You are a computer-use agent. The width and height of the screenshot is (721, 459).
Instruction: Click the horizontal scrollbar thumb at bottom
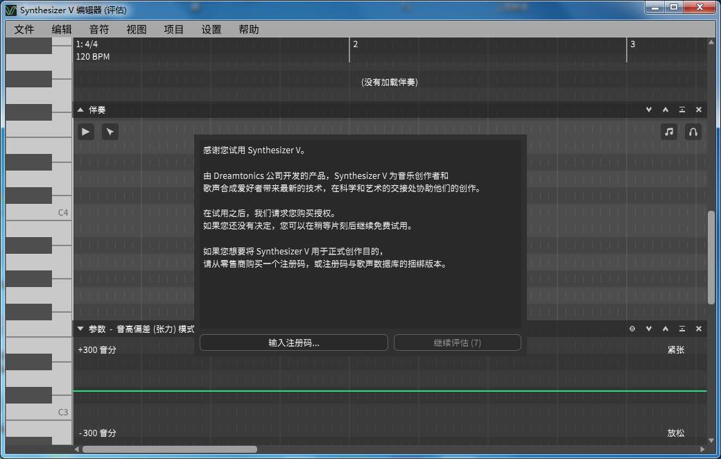click(169, 449)
